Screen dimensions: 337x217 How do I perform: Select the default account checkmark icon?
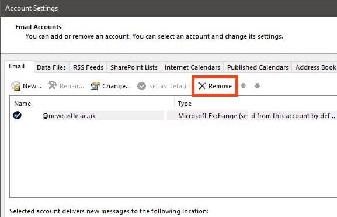17,115
